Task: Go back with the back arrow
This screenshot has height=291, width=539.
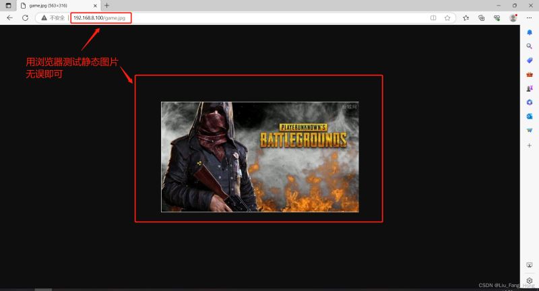Action: pyautogui.click(x=9, y=18)
